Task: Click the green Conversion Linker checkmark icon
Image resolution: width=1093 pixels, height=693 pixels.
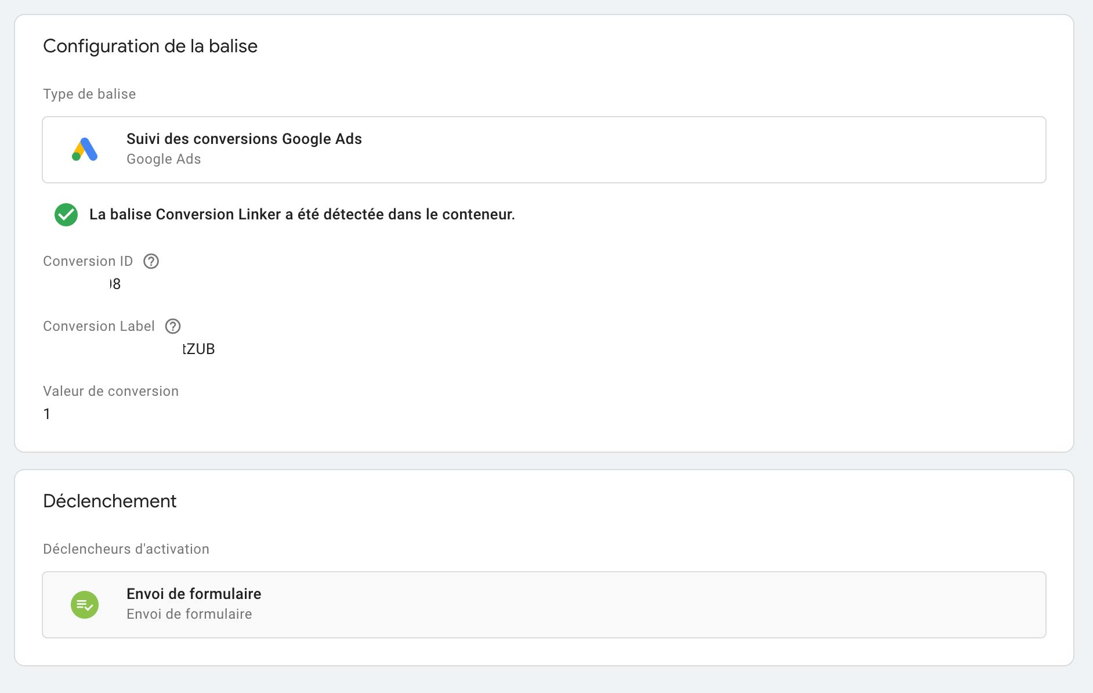Action: pyautogui.click(x=66, y=215)
